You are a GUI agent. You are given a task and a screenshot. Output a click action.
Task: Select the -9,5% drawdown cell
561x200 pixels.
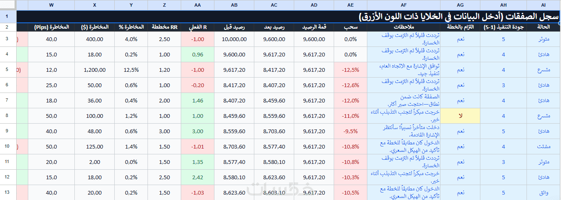[350, 131]
